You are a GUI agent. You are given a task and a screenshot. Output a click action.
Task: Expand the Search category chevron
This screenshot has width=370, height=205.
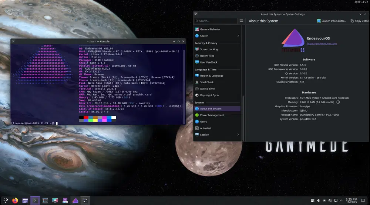pyautogui.click(x=238, y=36)
